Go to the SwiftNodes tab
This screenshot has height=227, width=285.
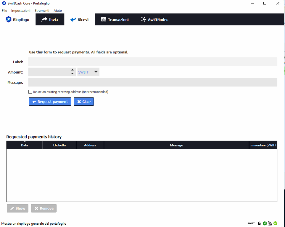[155, 19]
